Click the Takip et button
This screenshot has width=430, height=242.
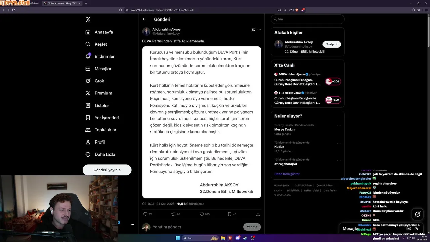point(332,44)
